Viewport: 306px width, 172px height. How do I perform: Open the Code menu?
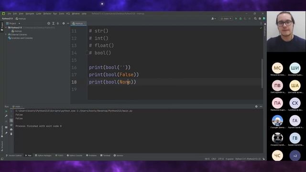[x=39, y=14]
